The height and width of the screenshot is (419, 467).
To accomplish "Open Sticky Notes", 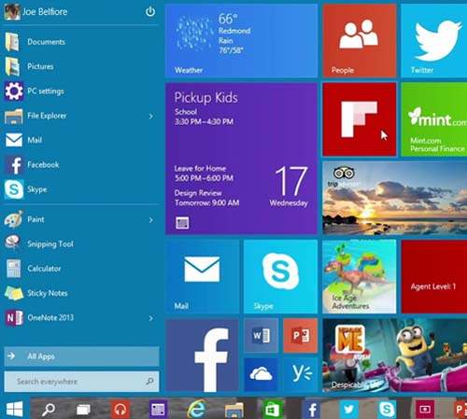I will (x=36, y=293).
